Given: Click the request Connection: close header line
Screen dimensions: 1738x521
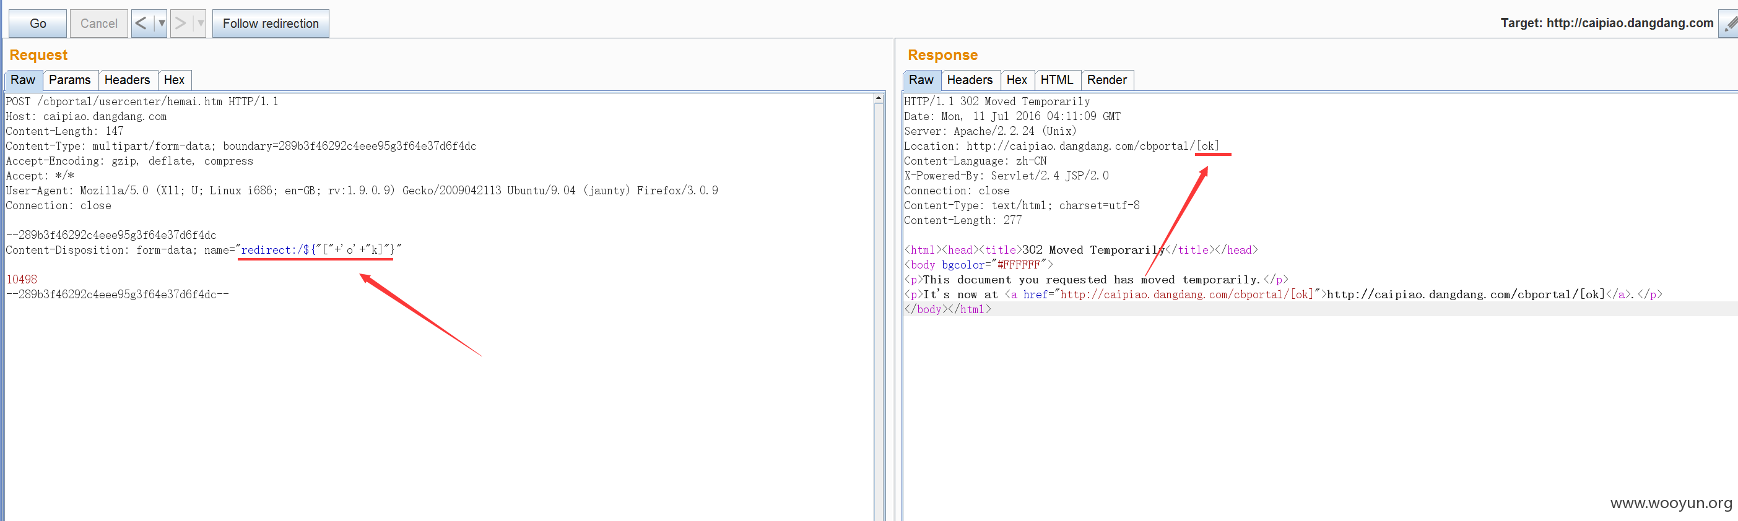Looking at the screenshot, I should (59, 205).
